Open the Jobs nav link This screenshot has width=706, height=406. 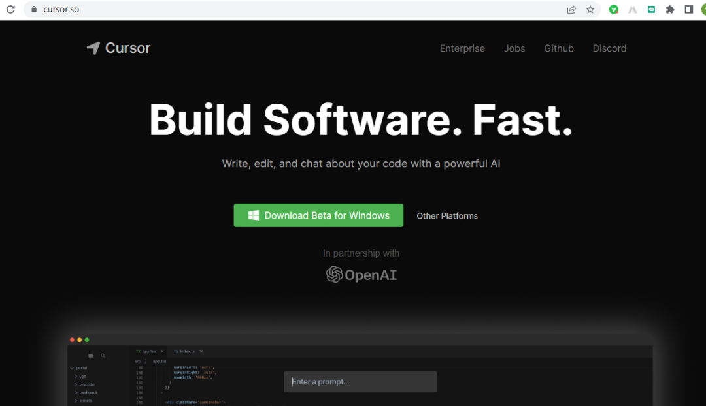point(514,48)
